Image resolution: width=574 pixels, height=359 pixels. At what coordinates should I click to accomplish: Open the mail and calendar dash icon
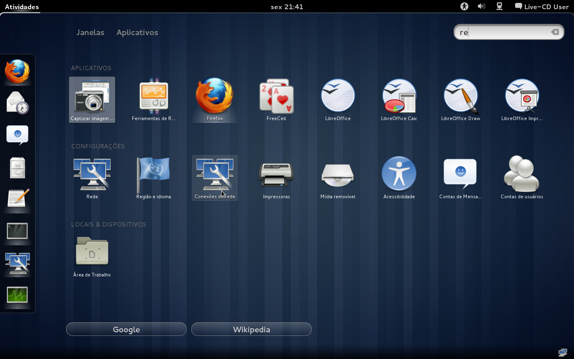18,103
